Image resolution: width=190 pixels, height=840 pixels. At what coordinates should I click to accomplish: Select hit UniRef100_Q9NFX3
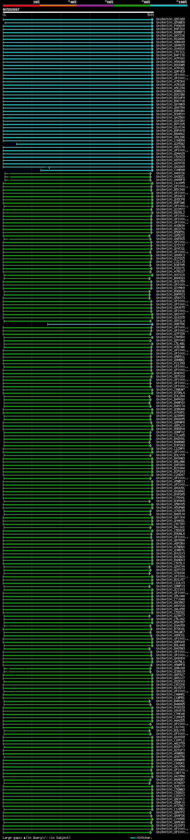click(170, 586)
